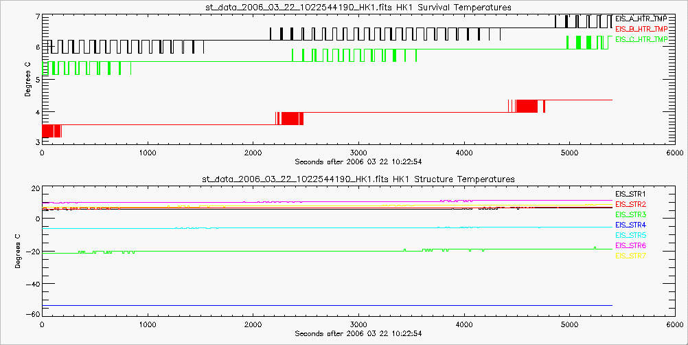Screen dimensions: 688x345
Task: Click the red data block near 4600 seconds
Action: [526, 106]
